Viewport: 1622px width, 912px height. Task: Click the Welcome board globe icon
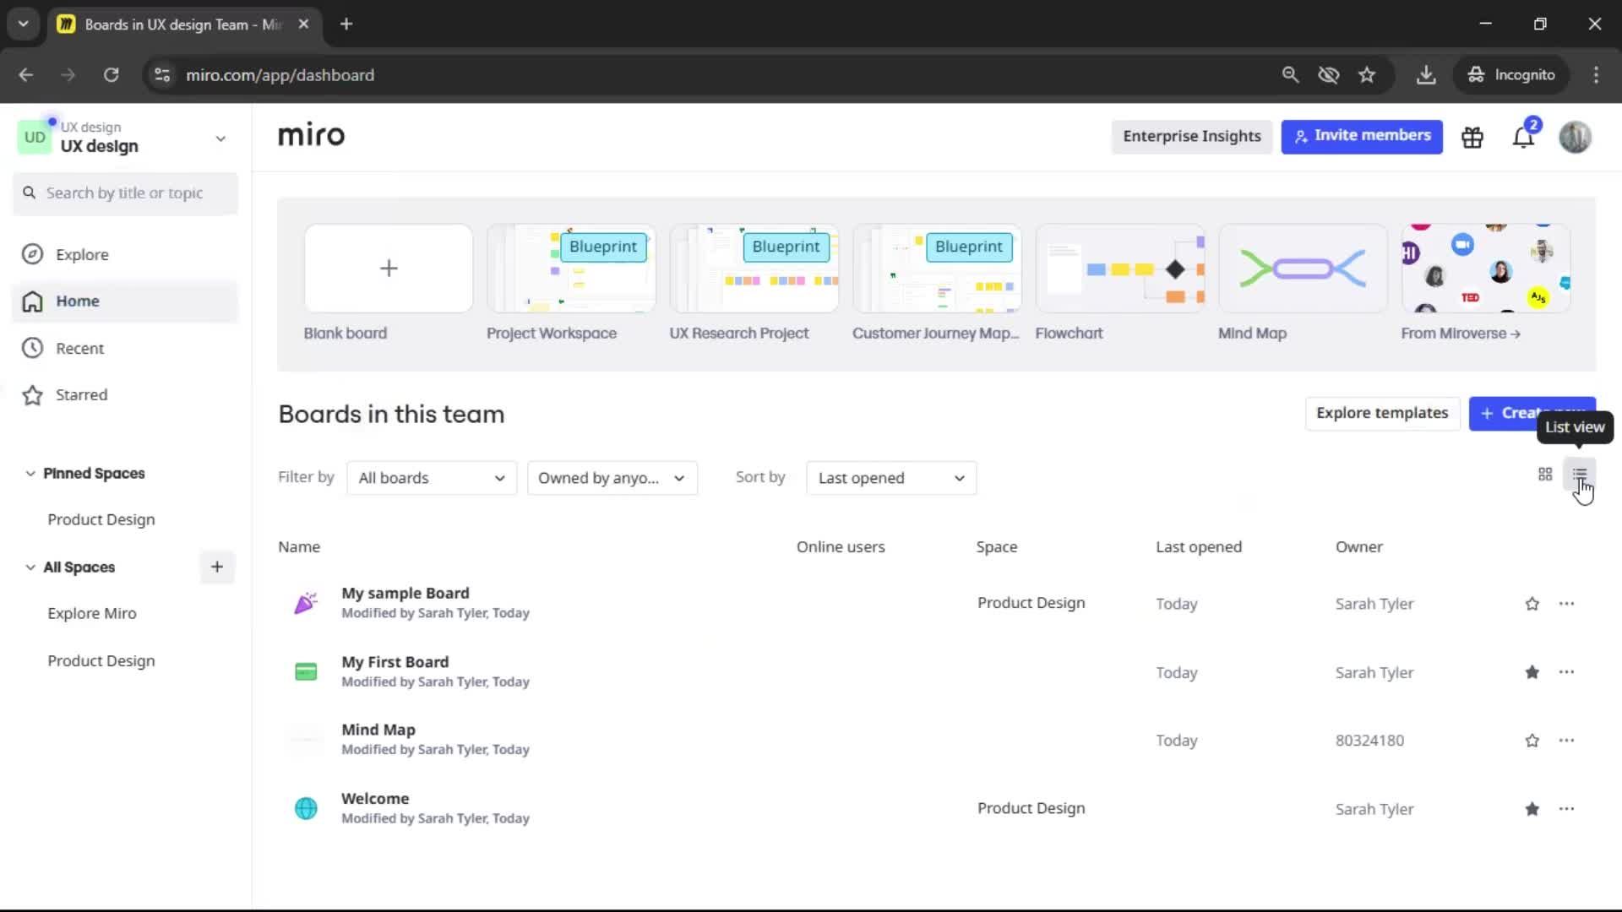coord(305,808)
